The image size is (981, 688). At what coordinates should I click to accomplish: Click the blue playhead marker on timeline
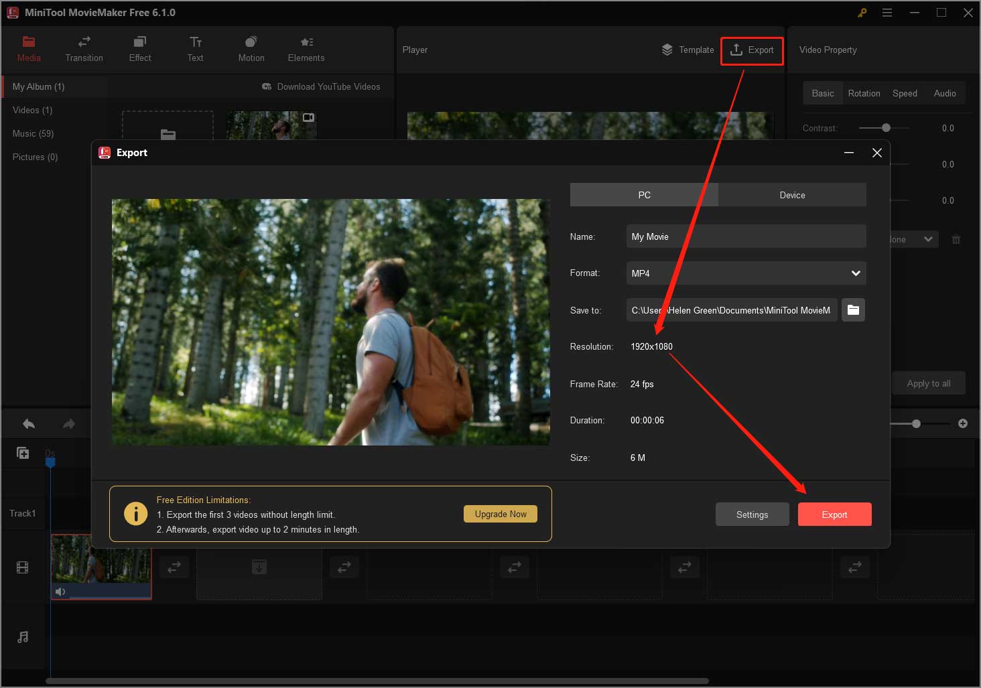(x=50, y=462)
